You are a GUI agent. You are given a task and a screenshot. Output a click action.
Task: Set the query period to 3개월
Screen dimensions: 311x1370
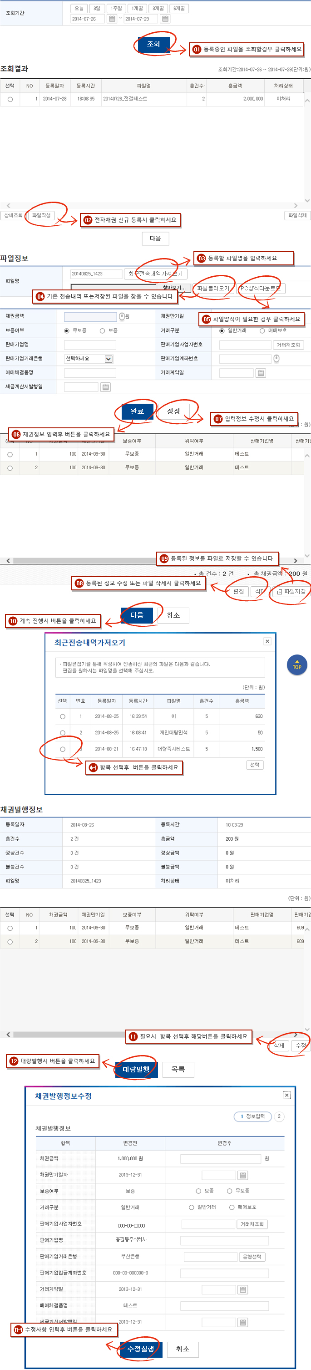[158, 9]
